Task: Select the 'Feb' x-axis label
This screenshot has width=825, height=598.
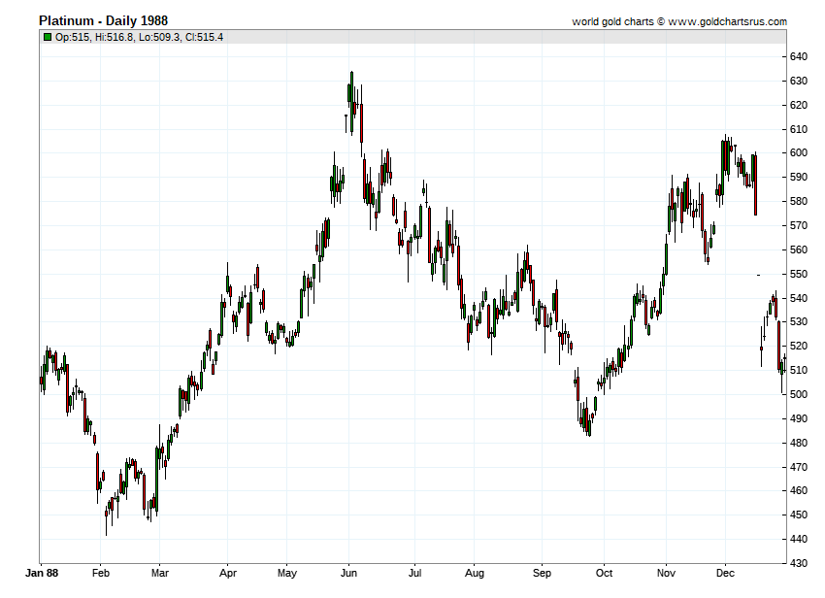Action: click(101, 573)
